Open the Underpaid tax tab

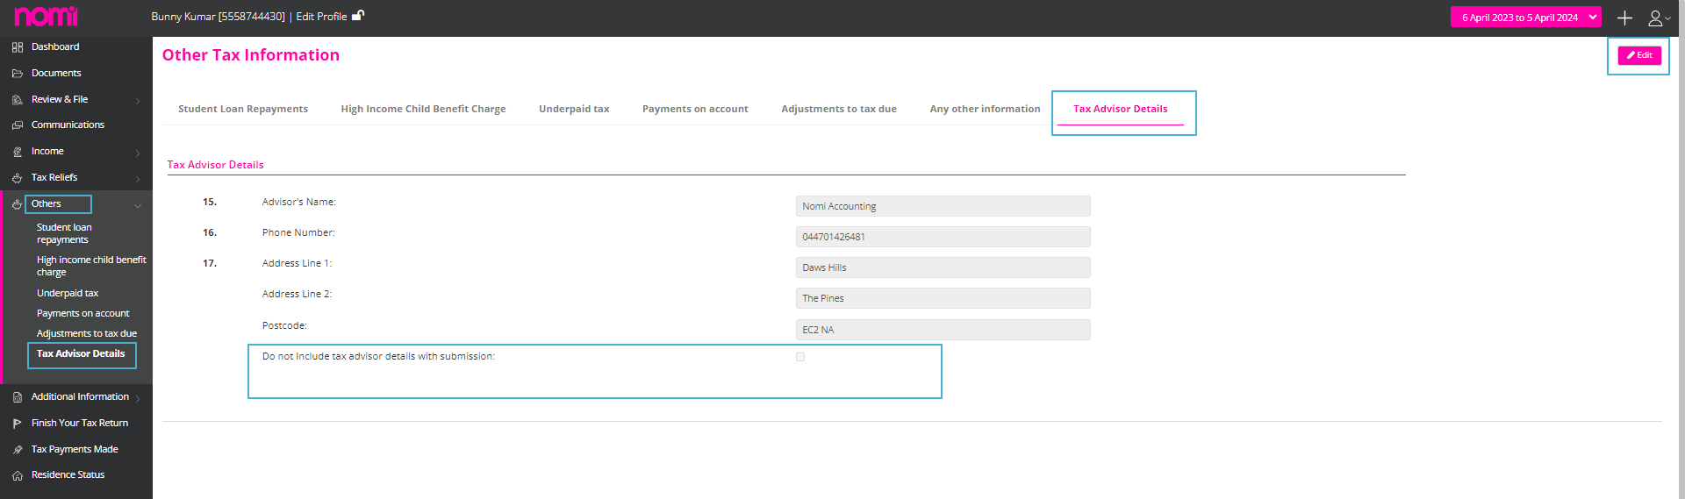coord(574,109)
